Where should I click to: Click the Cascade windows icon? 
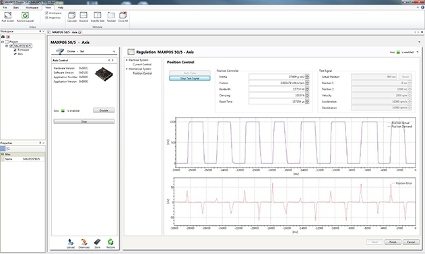(72, 15)
